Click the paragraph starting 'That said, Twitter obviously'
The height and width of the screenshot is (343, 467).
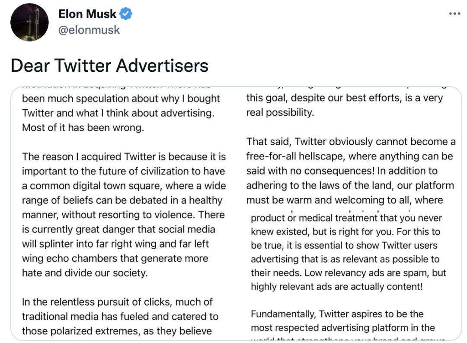pos(351,171)
